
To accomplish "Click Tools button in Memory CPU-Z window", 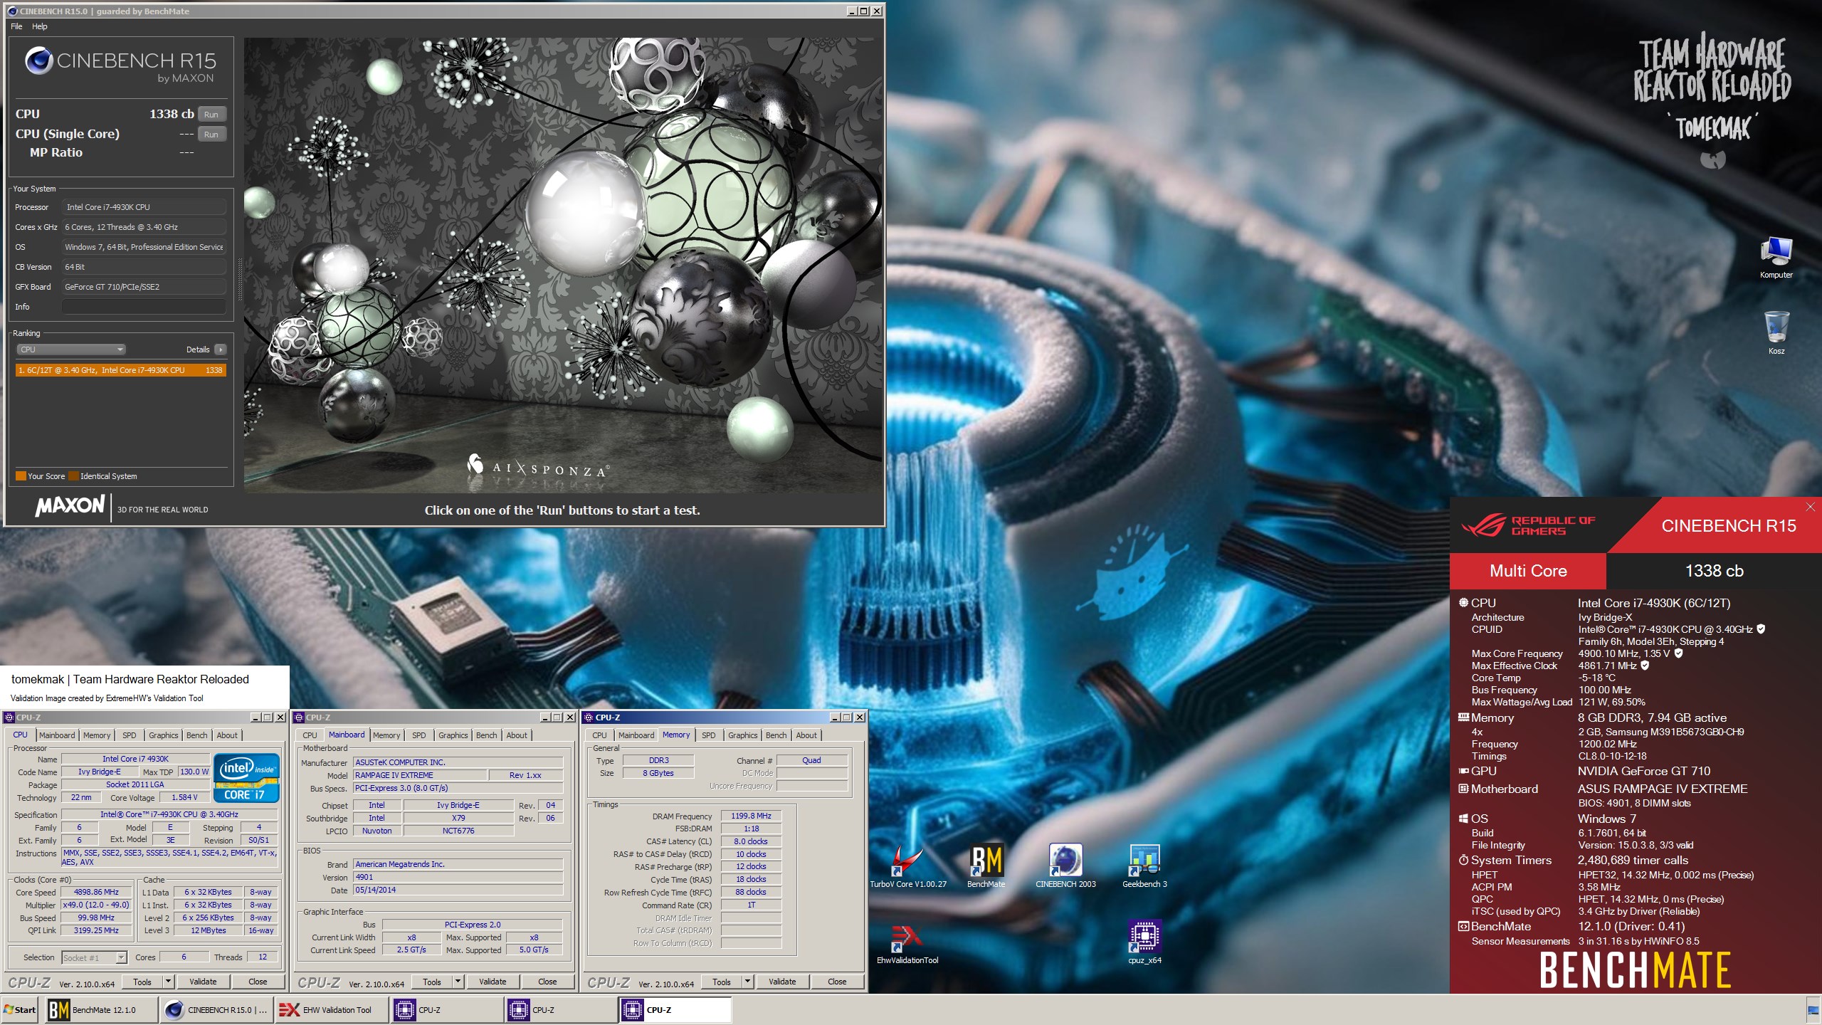I will point(722,982).
